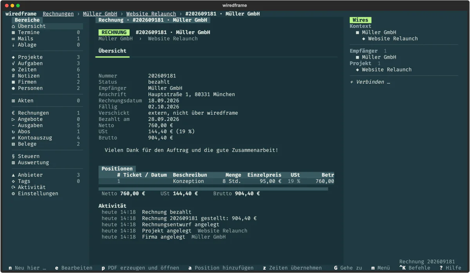Viewport: 470px width, 273px height.
Task: Click the euro icon for Rechnungen in sidebar
Action: click(x=13, y=113)
